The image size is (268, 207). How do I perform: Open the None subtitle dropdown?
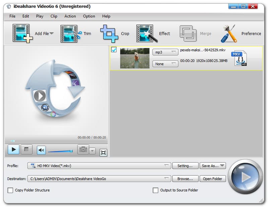point(165,64)
